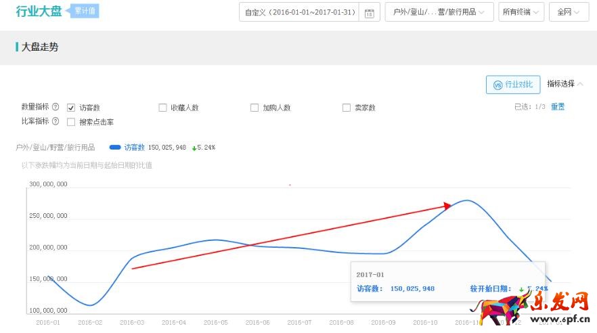Click the 行业对比 button

(x=513, y=85)
